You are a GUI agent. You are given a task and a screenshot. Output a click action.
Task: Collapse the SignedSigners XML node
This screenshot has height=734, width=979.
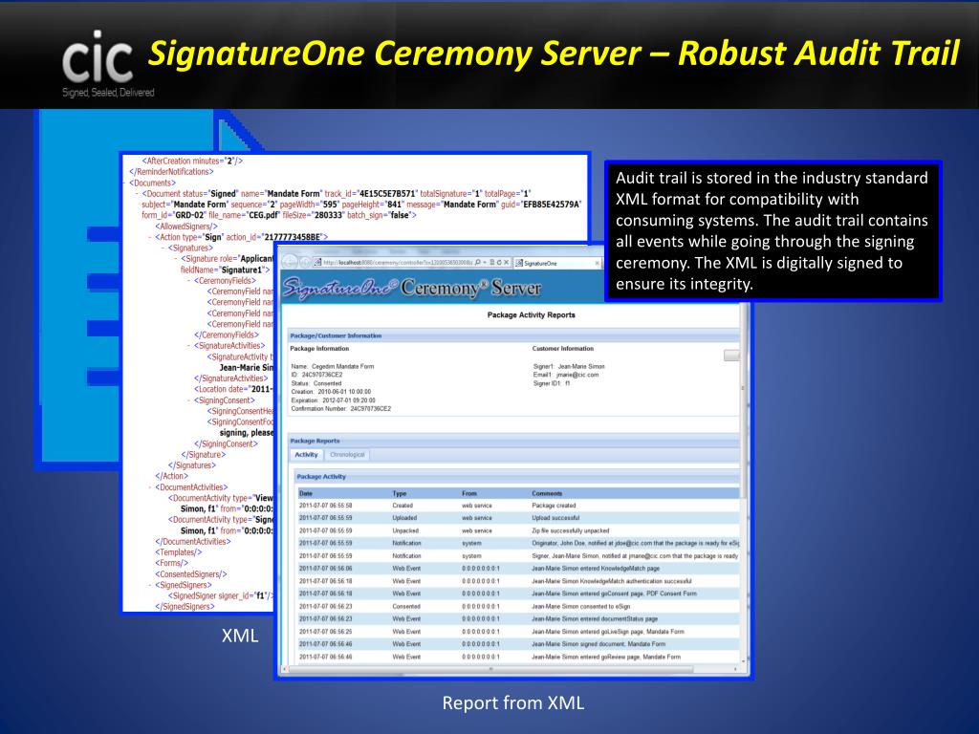(x=150, y=586)
